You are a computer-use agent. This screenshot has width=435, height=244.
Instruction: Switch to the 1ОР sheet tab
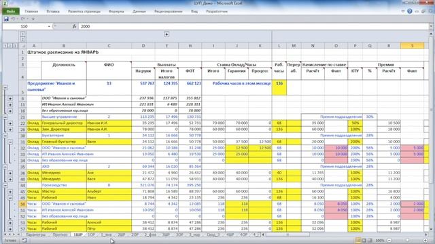pos(91,235)
